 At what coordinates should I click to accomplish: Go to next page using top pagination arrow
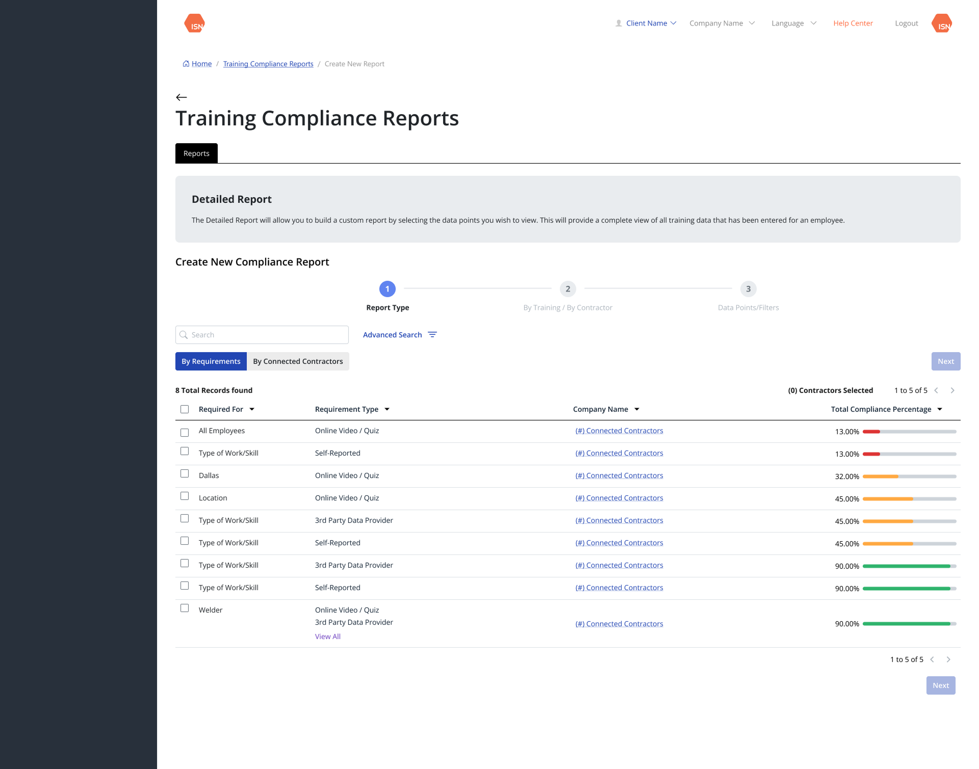click(952, 390)
